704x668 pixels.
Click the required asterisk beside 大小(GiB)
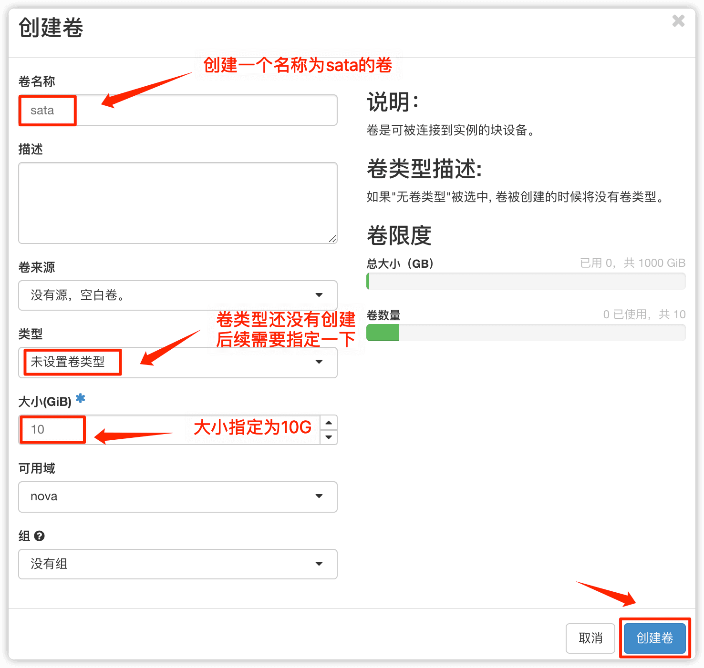81,398
